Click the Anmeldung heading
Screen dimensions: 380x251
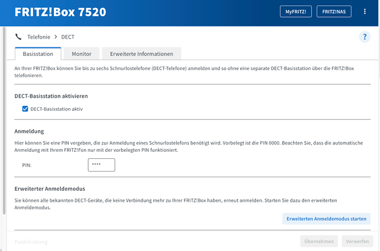(29, 131)
